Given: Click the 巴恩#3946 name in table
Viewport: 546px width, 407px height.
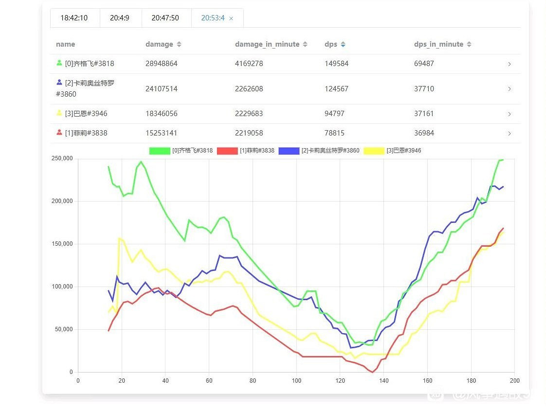Looking at the screenshot, I should coord(86,114).
